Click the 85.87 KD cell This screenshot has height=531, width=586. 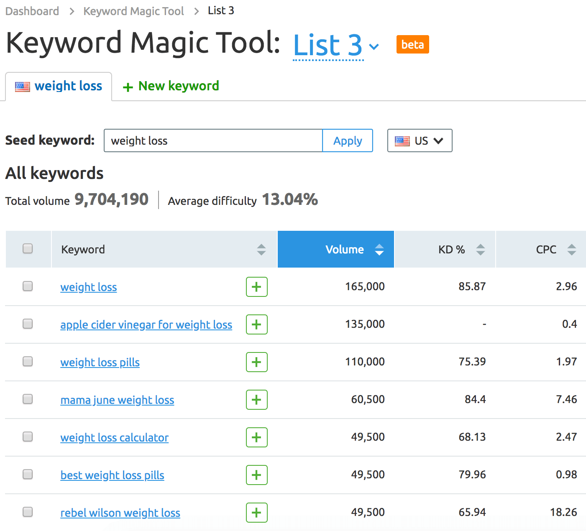[472, 286]
